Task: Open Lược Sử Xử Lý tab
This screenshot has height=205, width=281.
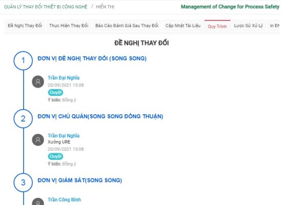Action: [248, 26]
